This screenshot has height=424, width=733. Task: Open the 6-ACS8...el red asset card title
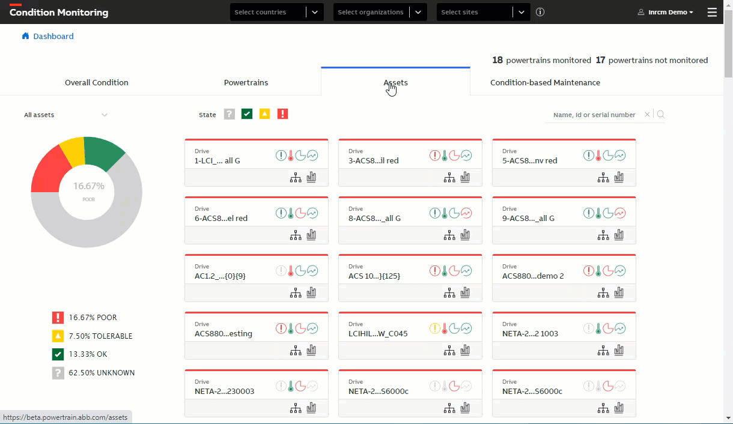point(221,218)
